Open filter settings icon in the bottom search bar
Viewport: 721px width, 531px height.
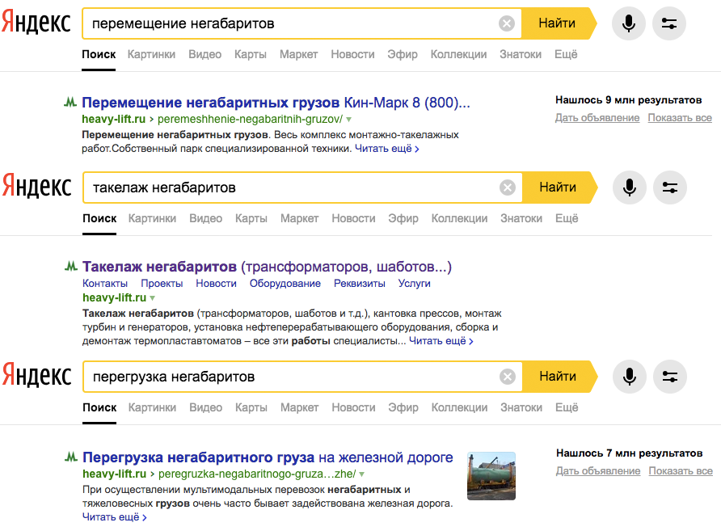pyautogui.click(x=670, y=377)
